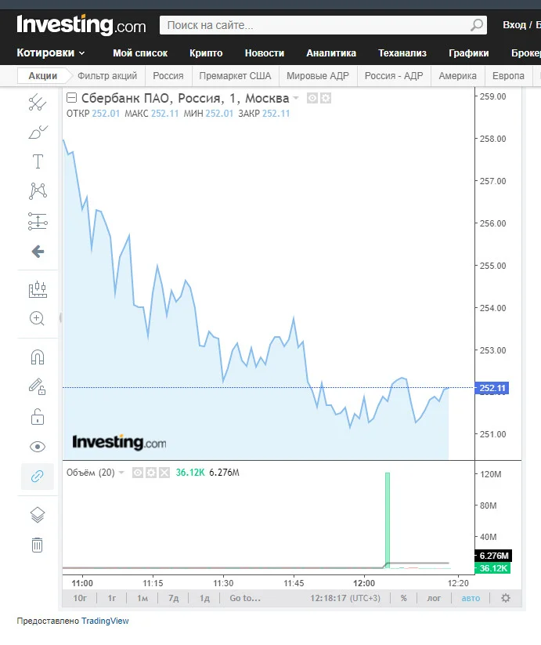Collapse the Сбербанк ПАО legend box

[x=71, y=98]
